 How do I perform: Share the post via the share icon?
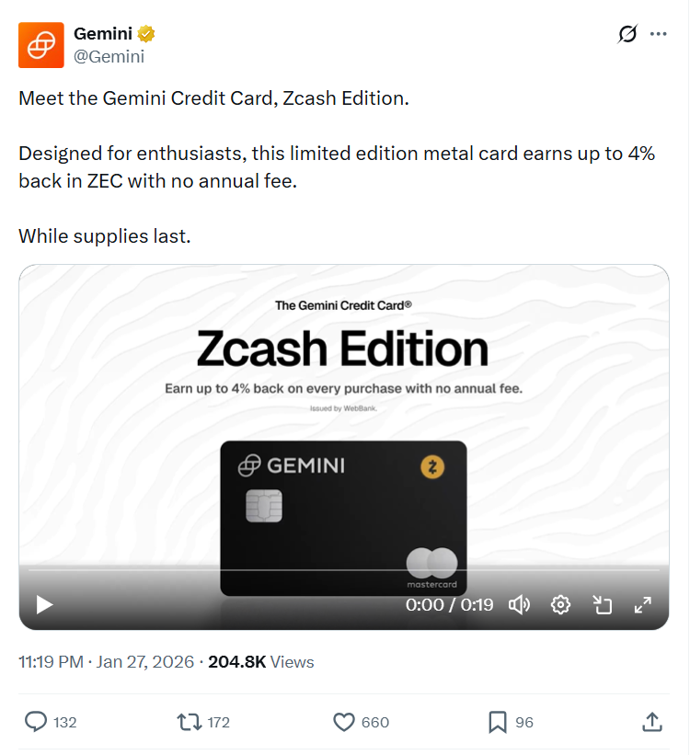tap(653, 723)
